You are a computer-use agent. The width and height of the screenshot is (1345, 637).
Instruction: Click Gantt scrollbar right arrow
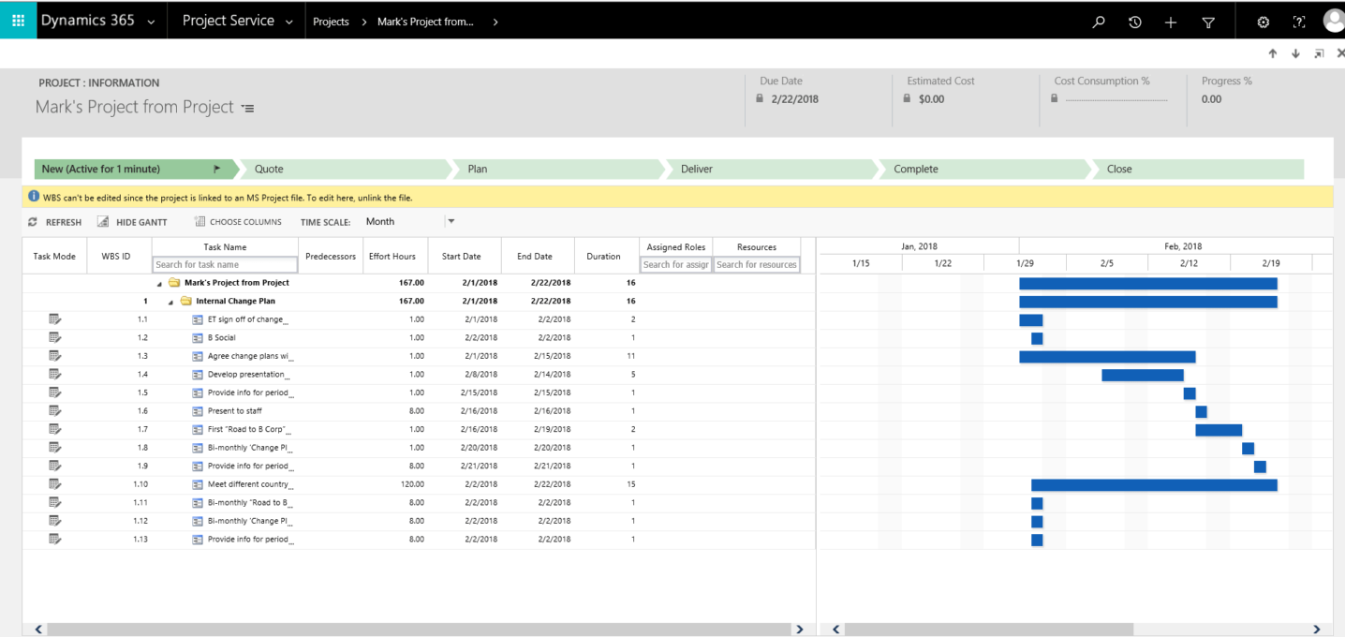click(x=1316, y=630)
